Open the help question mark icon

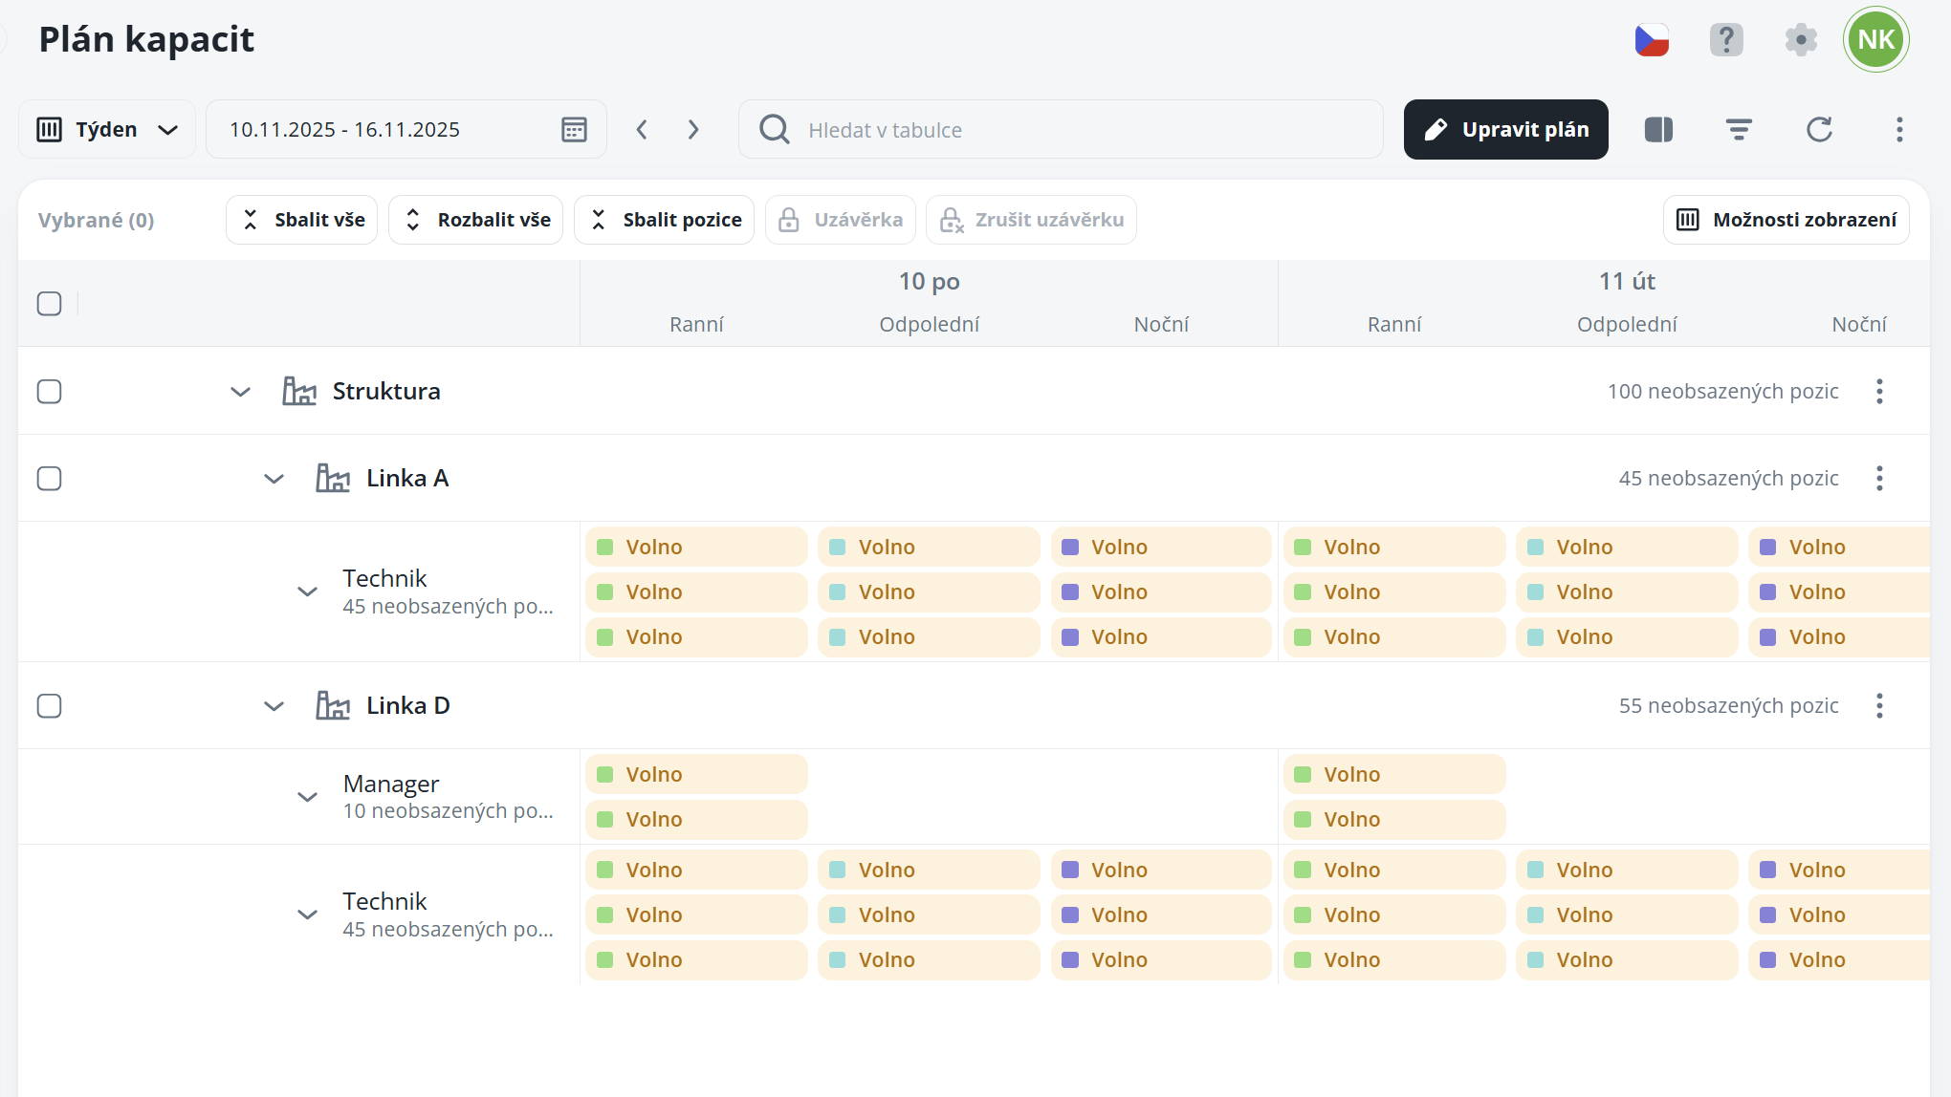tap(1726, 40)
